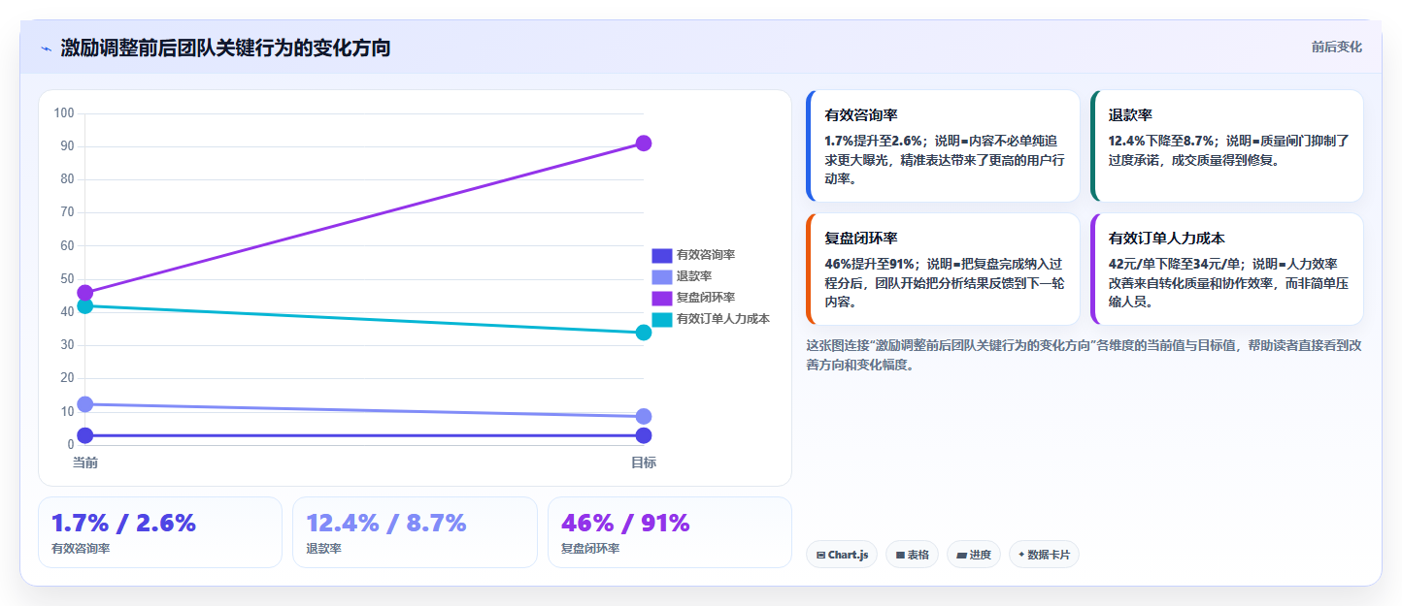Click the 目标 x-axis label
The image size is (1402, 606).
coord(643,462)
